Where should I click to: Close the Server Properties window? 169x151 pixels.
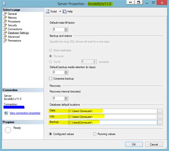(162, 2)
